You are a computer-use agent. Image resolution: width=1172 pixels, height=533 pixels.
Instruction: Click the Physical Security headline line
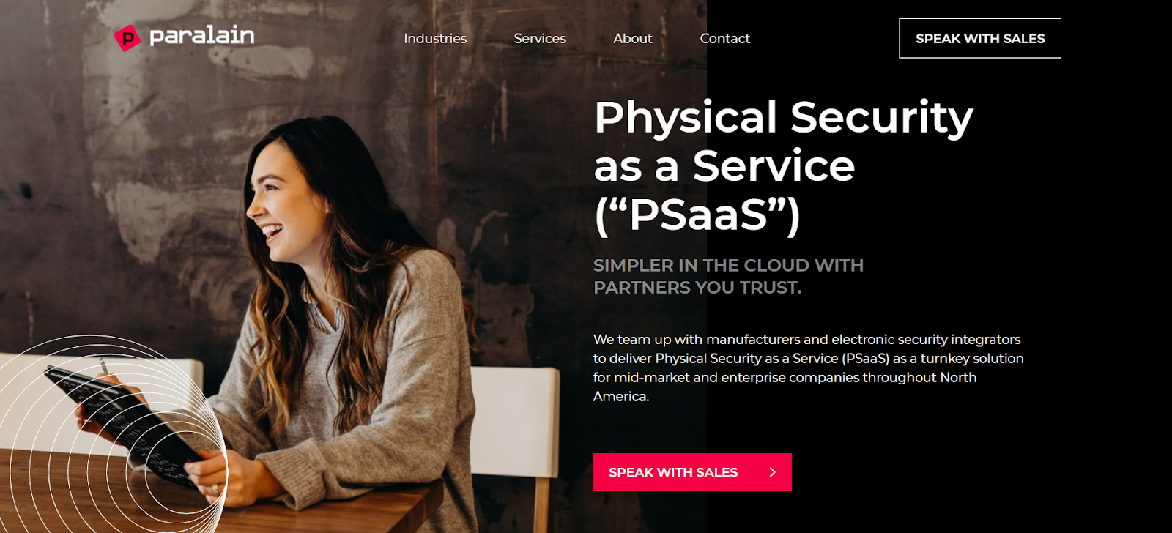coord(784,117)
